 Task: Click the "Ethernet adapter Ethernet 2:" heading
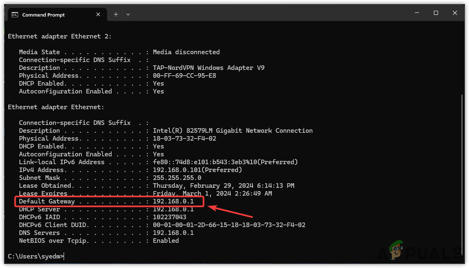point(60,36)
